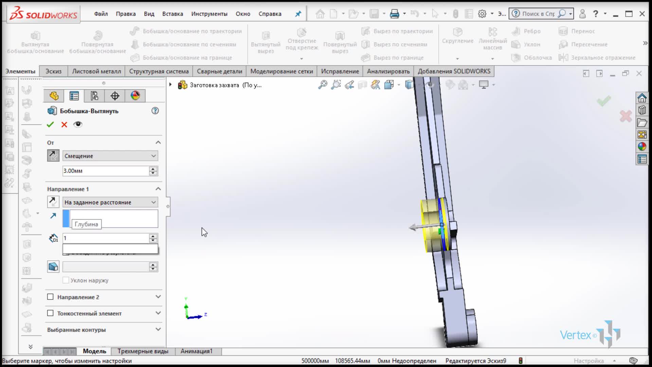This screenshot has height=367, width=652.
Task: Open the DimXpertManager crosshair tab
Action: click(x=115, y=96)
